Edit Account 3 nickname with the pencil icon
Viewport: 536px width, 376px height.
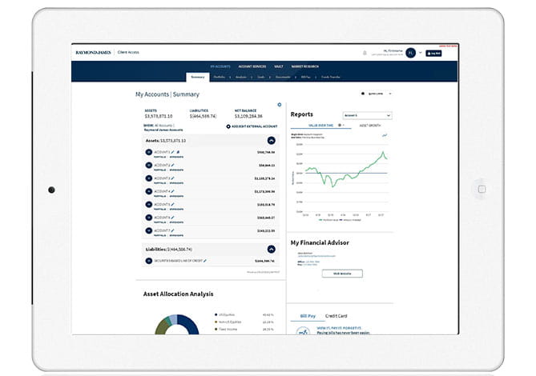[x=172, y=178]
